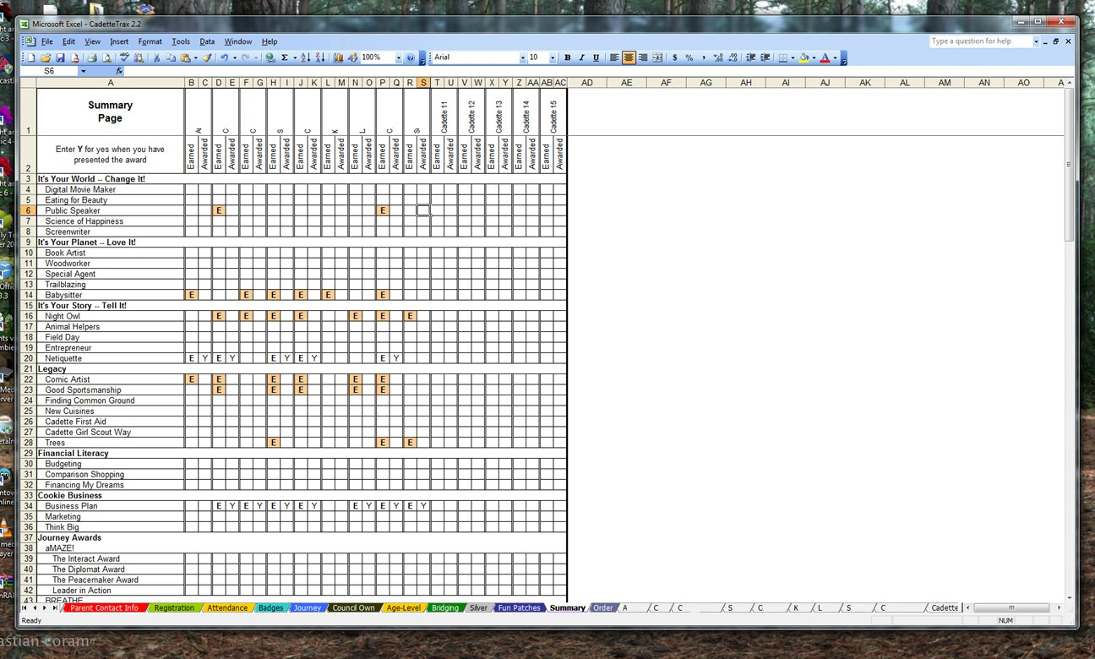This screenshot has width=1095, height=659.
Task: Switch to the Registration sheet tab
Action: [174, 607]
